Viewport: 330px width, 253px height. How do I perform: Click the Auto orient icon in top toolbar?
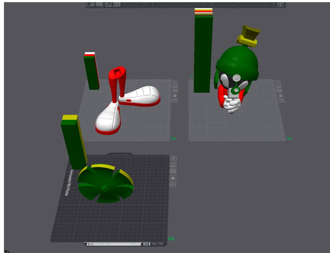tap(108, 4)
